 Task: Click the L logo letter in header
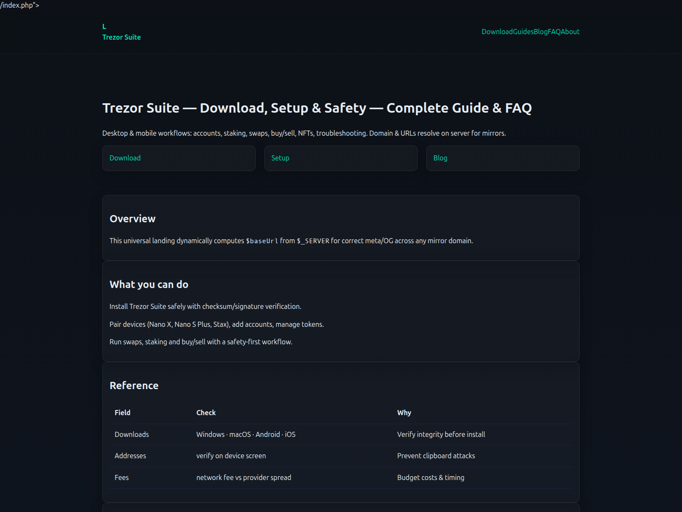[104, 26]
